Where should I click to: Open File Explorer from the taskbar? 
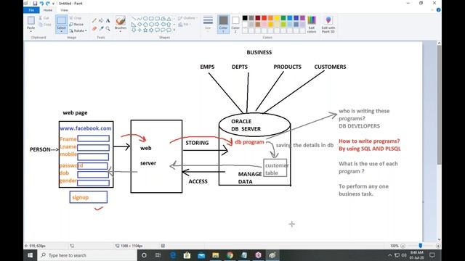pyautogui.click(x=216, y=255)
